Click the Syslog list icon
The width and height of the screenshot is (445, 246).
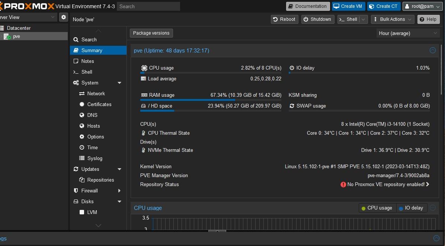[82, 158]
